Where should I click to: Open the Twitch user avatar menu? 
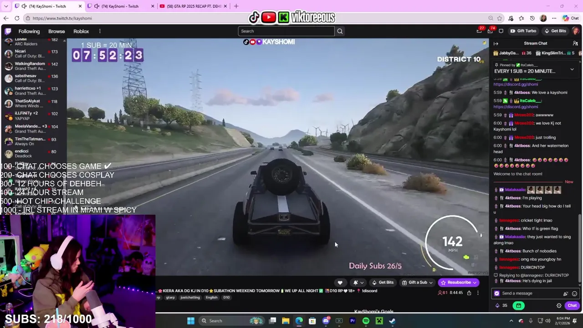[x=576, y=31]
